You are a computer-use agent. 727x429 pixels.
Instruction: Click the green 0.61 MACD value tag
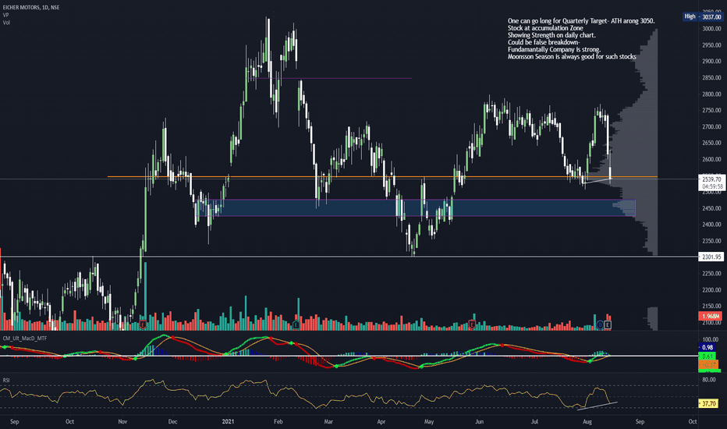[707, 356]
